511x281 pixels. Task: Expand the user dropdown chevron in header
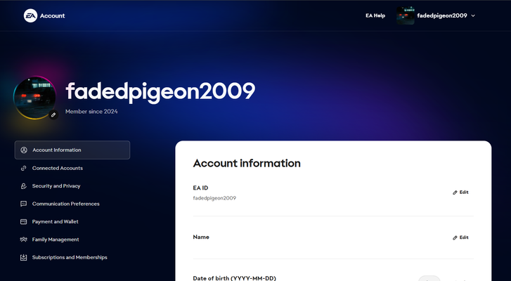[x=473, y=15]
